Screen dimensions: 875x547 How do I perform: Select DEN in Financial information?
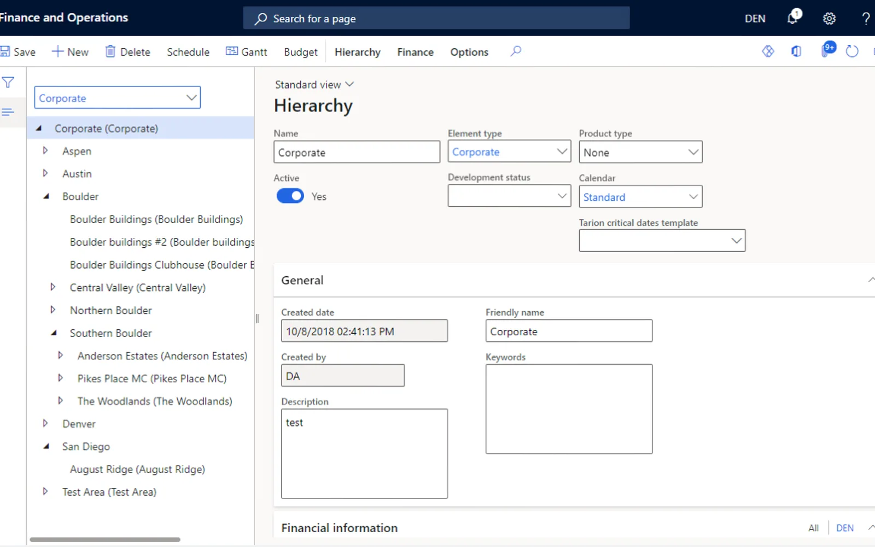(845, 528)
